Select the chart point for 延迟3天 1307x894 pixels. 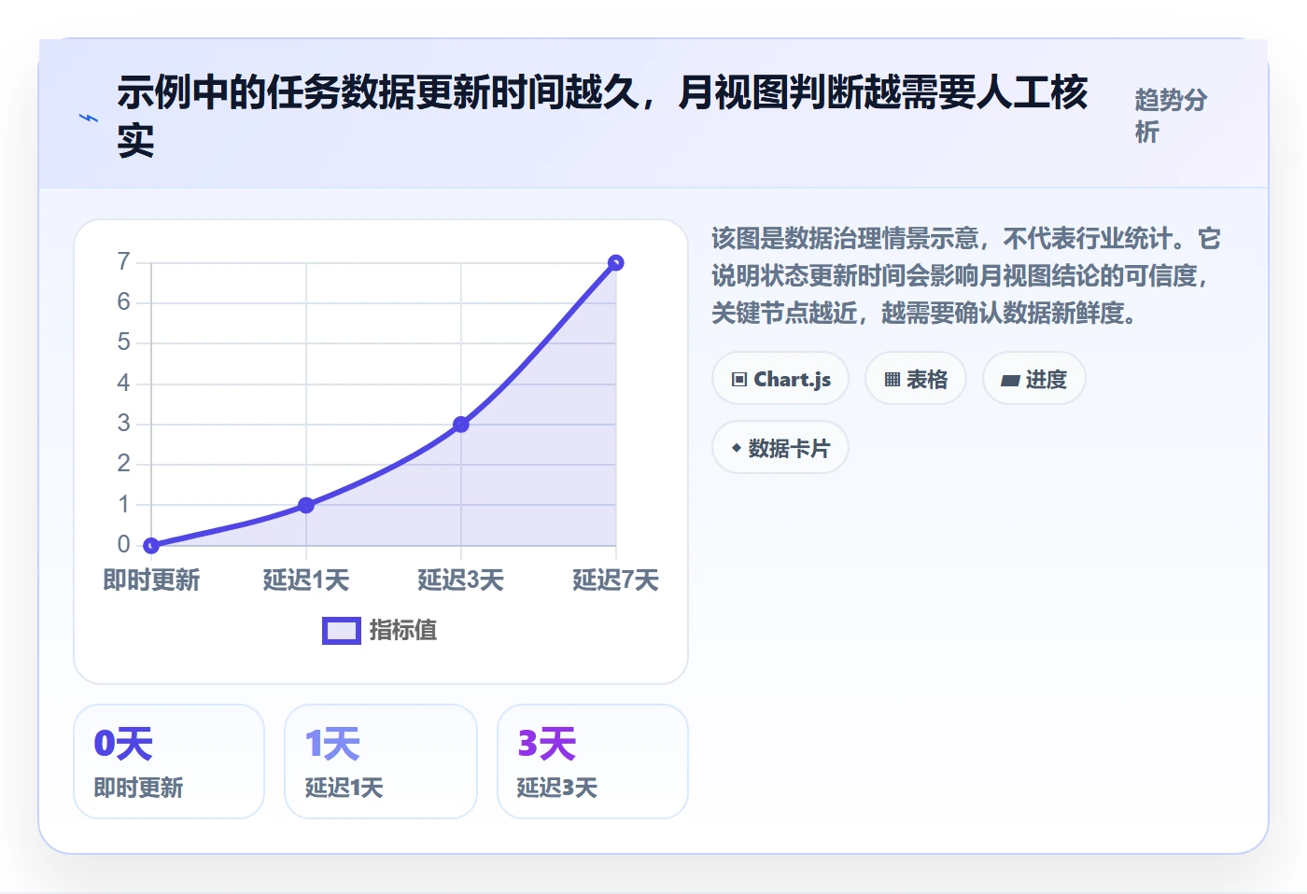(461, 425)
